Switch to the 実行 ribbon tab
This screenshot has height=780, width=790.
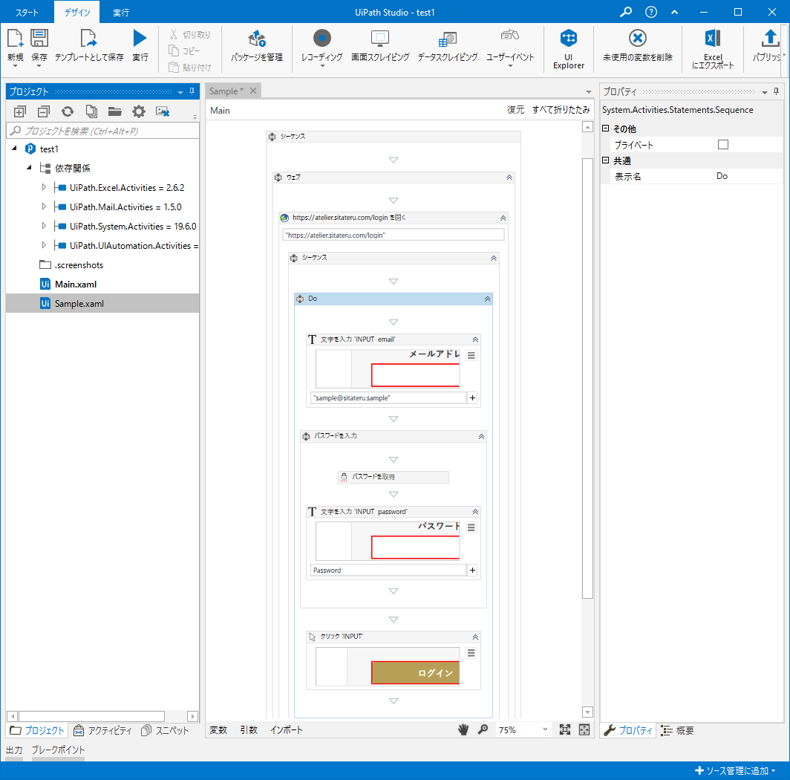coord(121,13)
